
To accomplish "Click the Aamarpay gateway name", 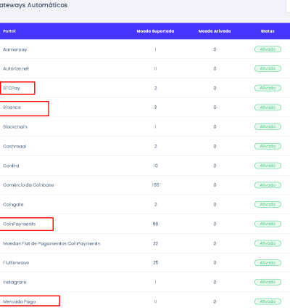I will (x=15, y=49).
